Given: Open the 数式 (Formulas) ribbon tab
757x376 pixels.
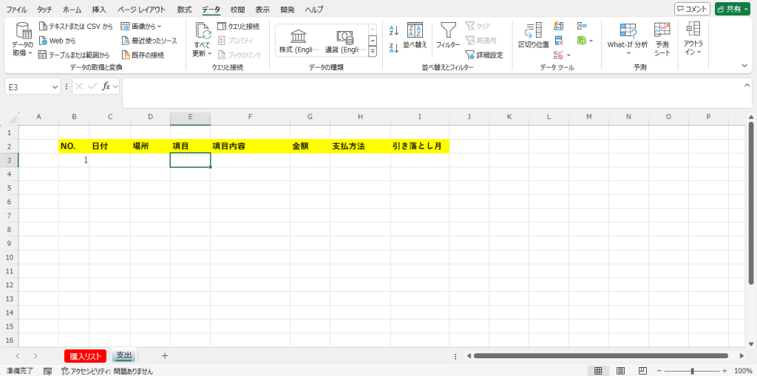Looking at the screenshot, I should pos(184,10).
